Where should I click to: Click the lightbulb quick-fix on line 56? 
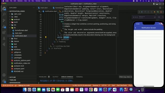[46, 37]
